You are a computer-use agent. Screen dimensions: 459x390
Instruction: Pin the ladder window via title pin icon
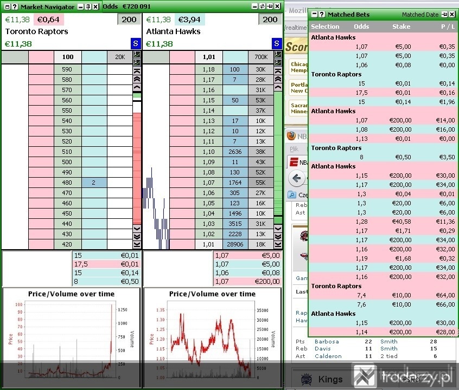click(x=270, y=6)
